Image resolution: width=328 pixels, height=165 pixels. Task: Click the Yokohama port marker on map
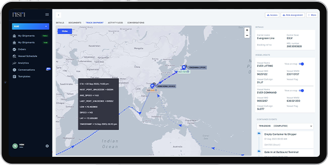pos(184,68)
